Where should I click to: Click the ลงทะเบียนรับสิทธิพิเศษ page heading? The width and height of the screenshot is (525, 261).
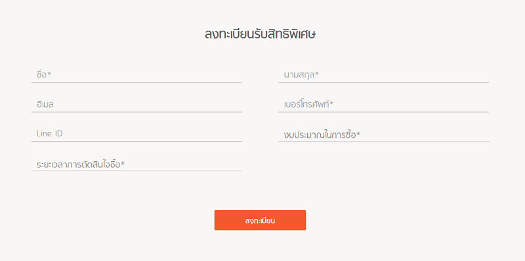pos(260,35)
